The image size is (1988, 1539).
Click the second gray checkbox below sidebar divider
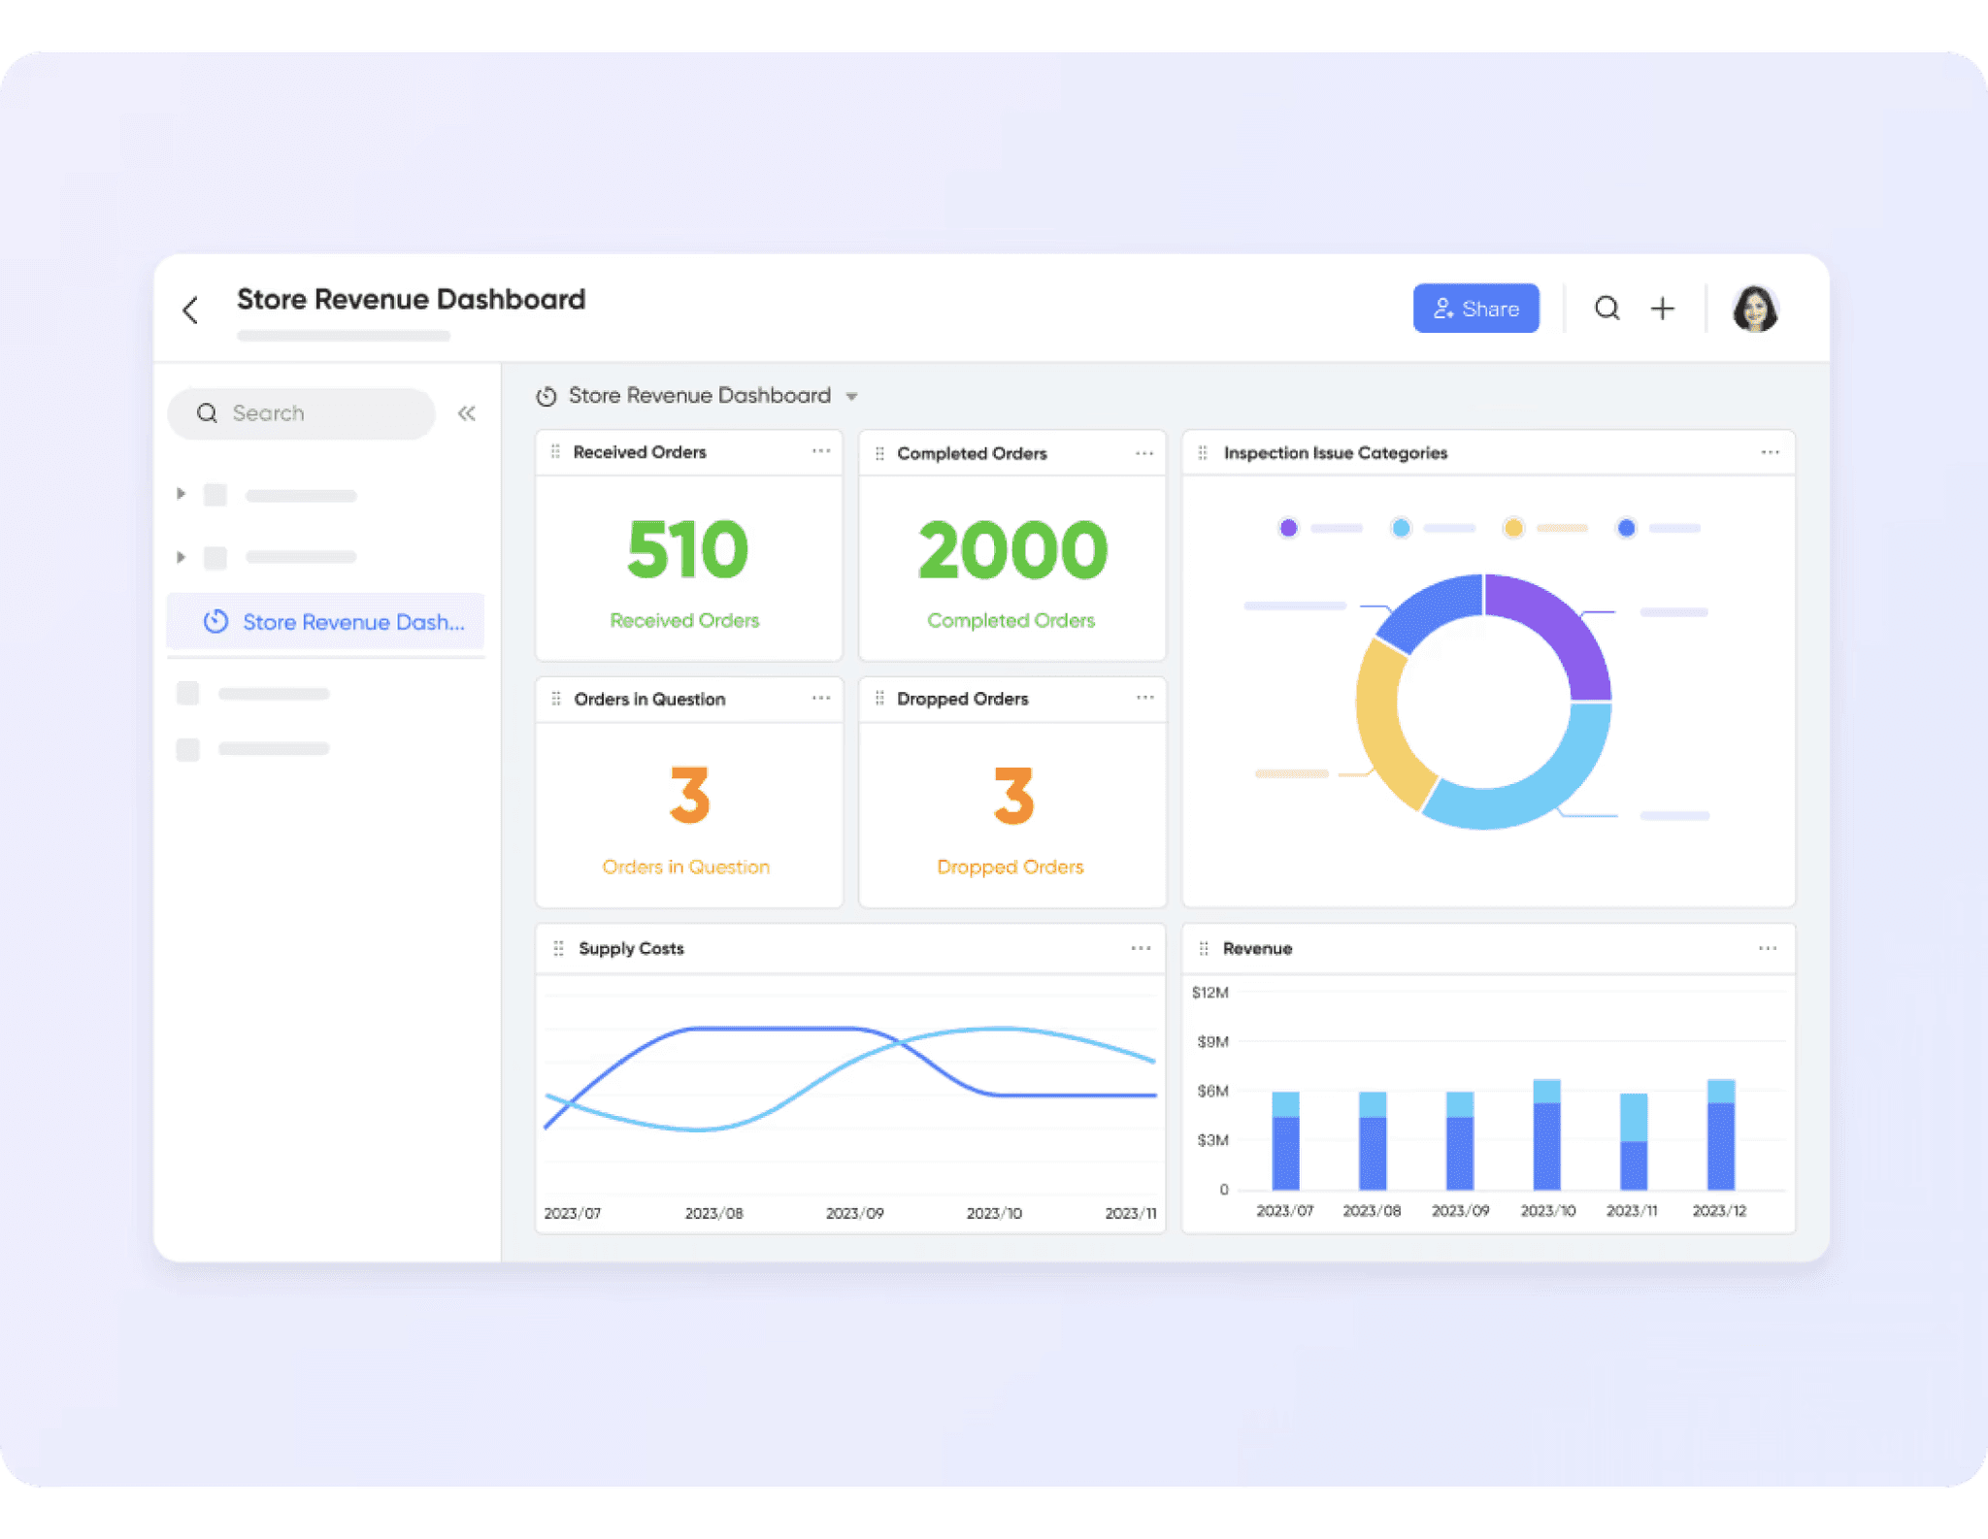(x=188, y=749)
